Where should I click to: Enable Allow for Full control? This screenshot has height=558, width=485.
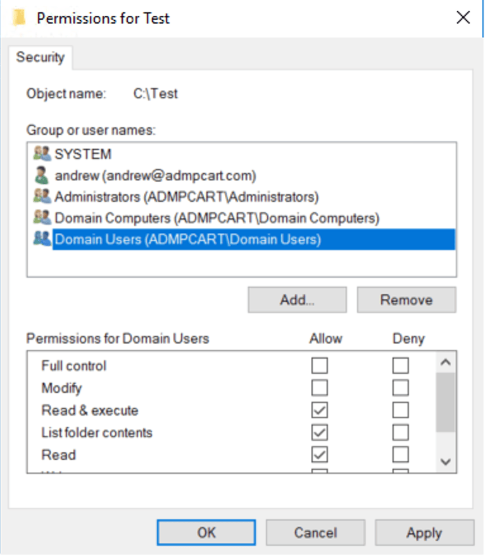click(320, 366)
